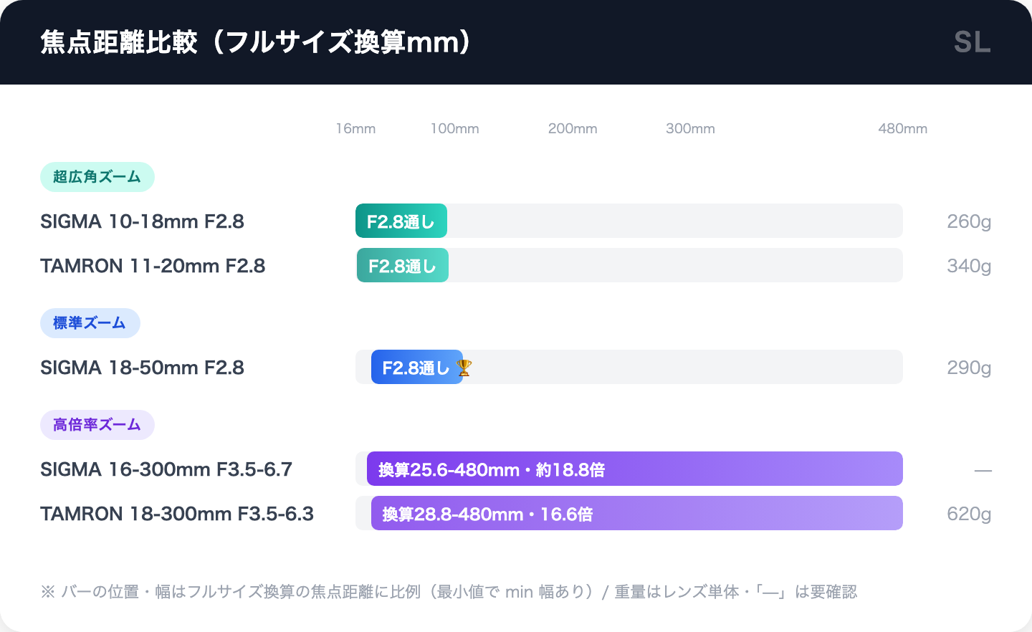The height and width of the screenshot is (632, 1032).
Task: Select the 超広角ズーム category tag
Action: (x=97, y=177)
